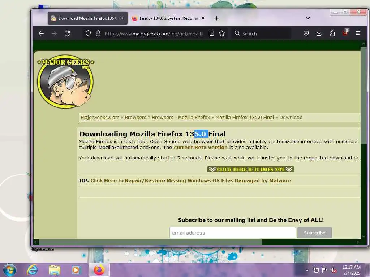
Task: Open Browsers - Mozilla Firefox breadcrumb link
Action: click(181, 117)
